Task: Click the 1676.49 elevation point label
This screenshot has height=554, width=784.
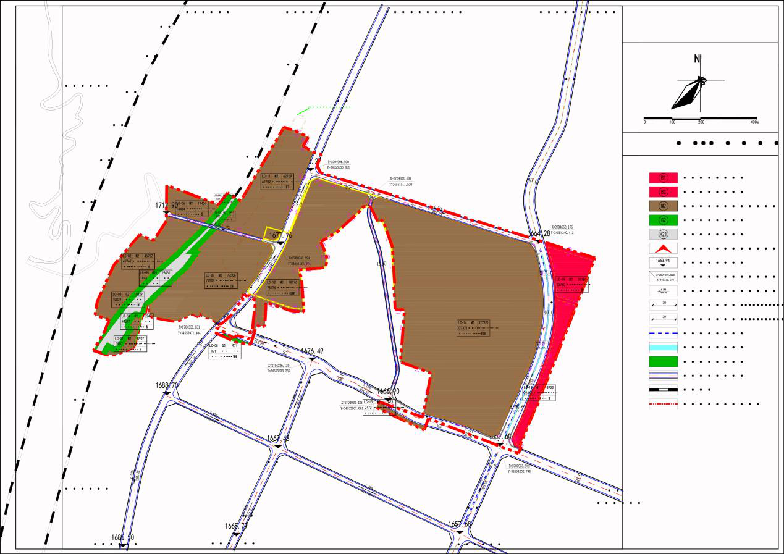Action: tap(313, 351)
